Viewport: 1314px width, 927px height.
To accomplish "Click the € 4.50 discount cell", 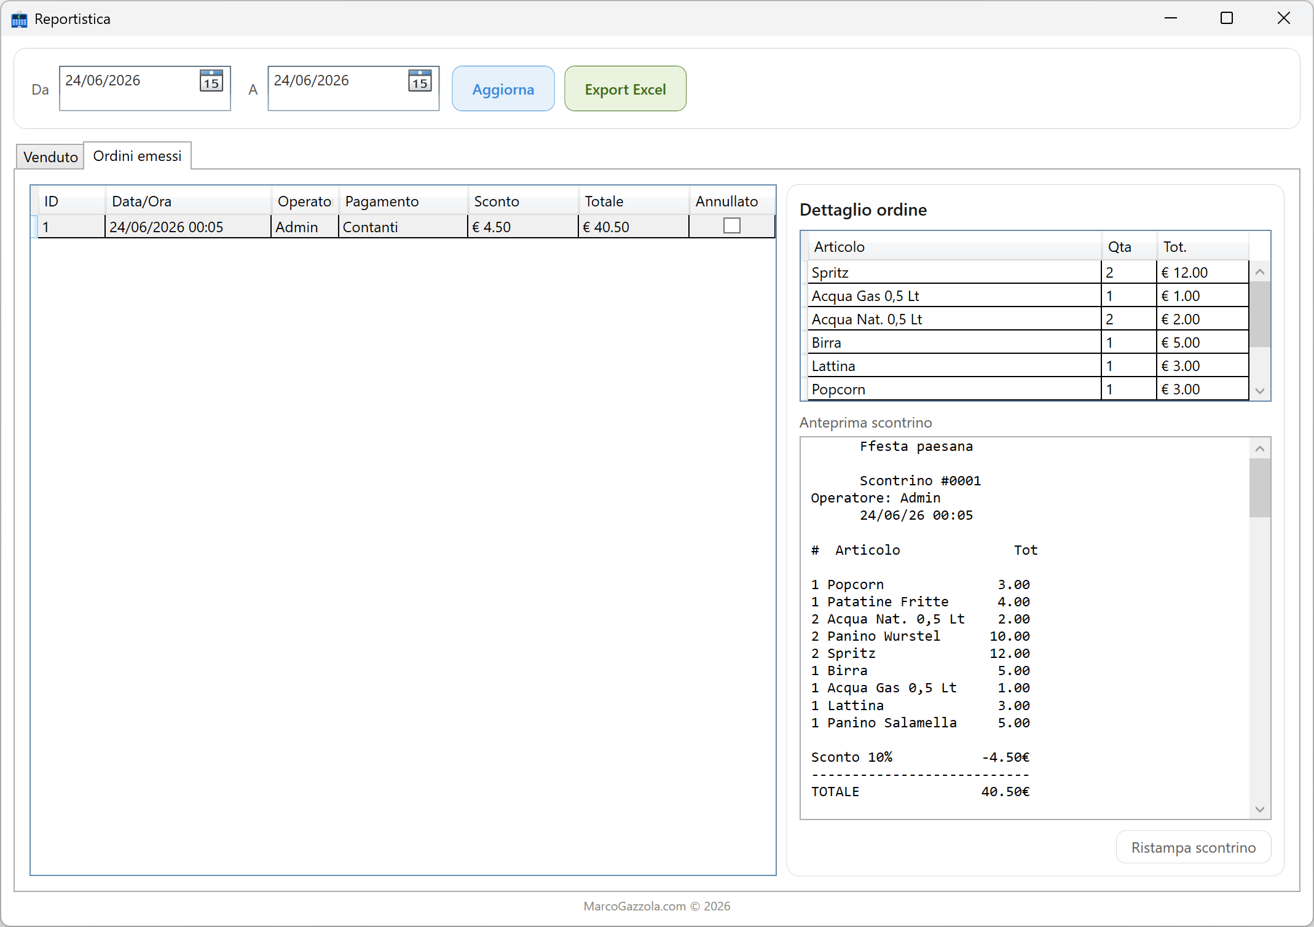I will pyautogui.click(x=523, y=227).
